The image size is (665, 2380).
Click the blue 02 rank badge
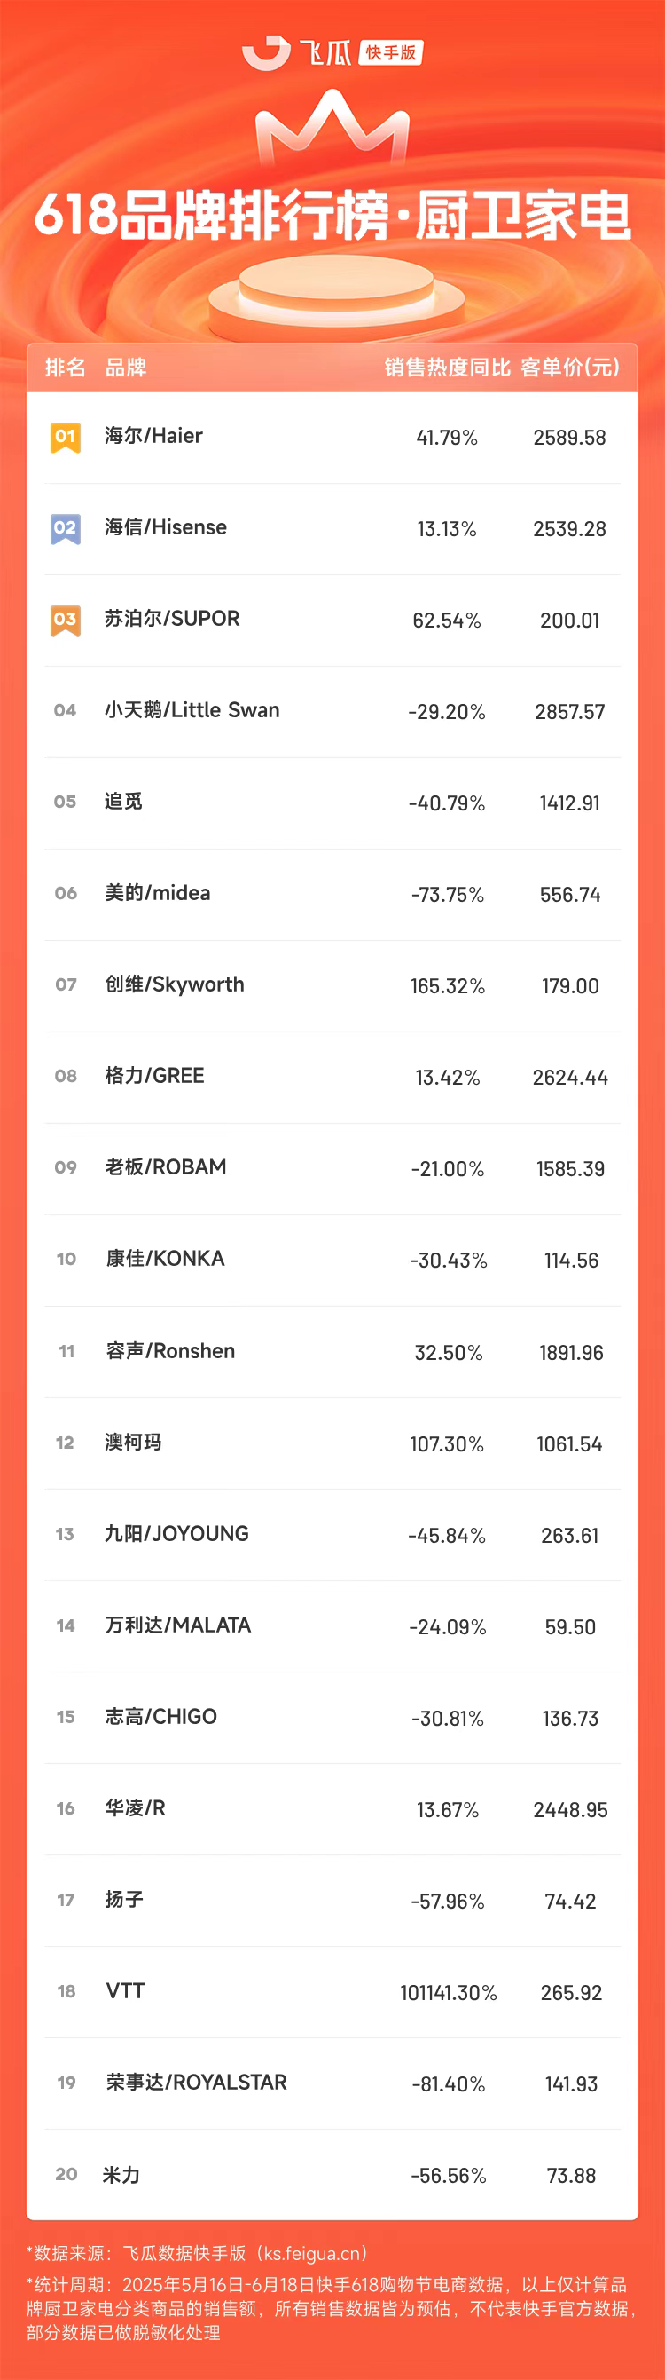click(x=66, y=528)
